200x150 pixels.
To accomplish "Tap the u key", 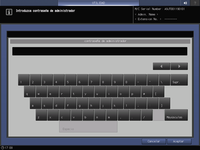I will click(100, 92).
